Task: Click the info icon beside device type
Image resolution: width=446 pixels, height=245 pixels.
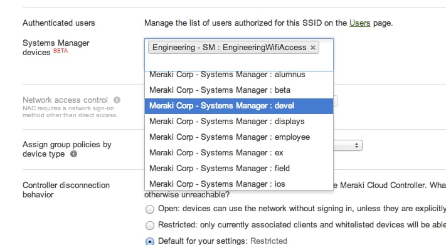Action: (x=73, y=154)
